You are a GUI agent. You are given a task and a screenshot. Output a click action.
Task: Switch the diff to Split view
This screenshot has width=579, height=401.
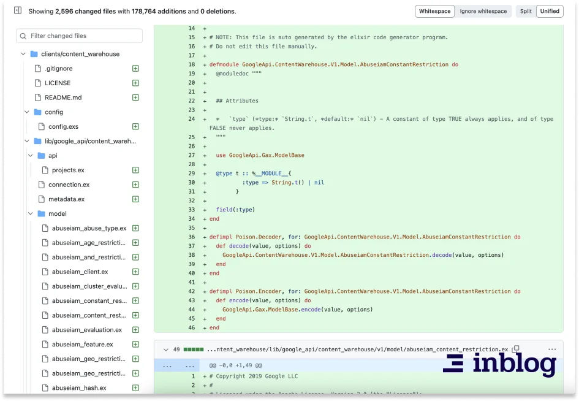tap(526, 11)
